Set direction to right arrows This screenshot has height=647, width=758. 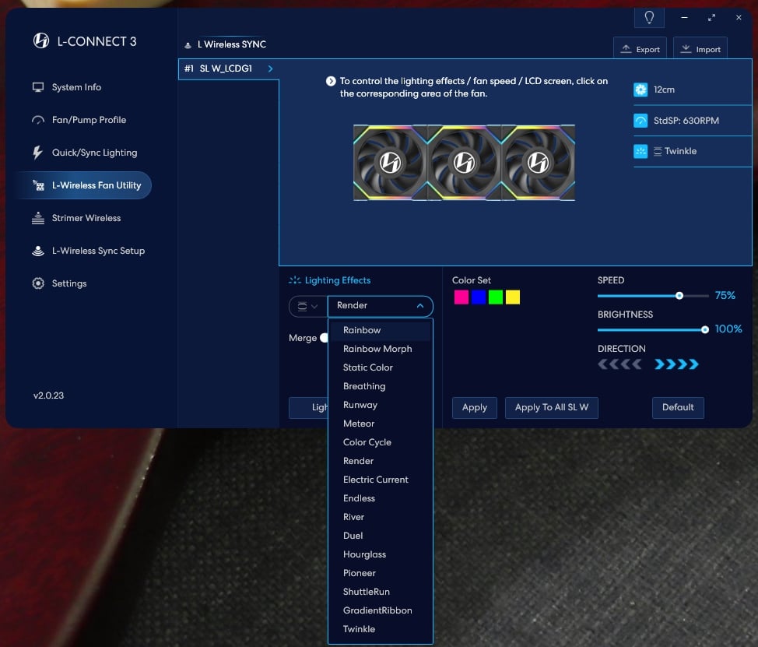[676, 364]
